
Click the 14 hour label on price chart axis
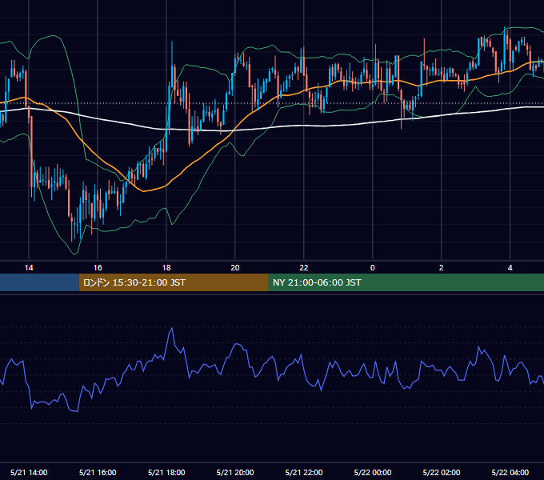pyautogui.click(x=29, y=267)
